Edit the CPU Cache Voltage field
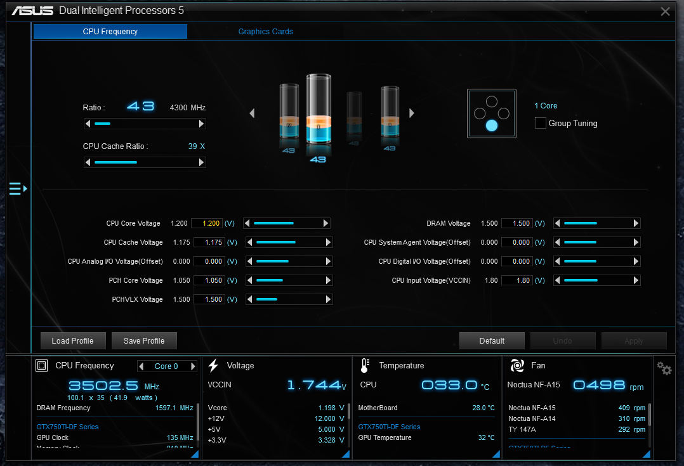Image resolution: width=684 pixels, height=466 pixels. pos(209,242)
